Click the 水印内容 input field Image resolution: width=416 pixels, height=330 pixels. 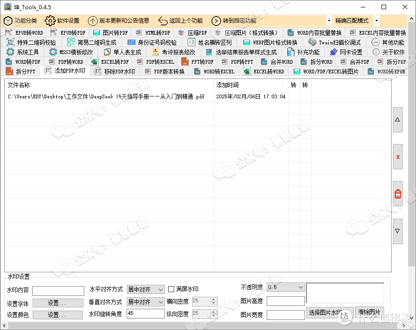(58, 291)
